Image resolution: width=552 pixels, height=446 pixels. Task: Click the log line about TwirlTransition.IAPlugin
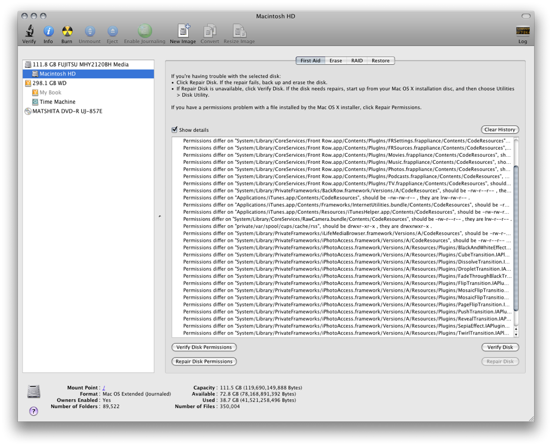coord(346,333)
